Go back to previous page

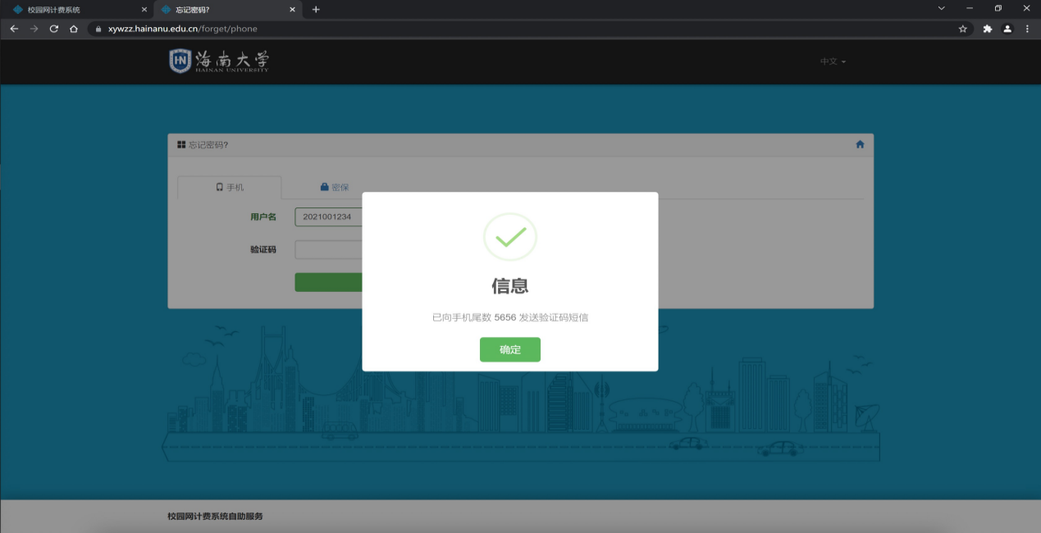pyautogui.click(x=14, y=29)
